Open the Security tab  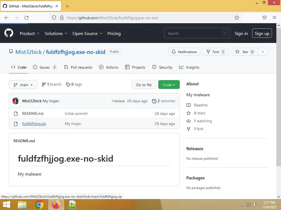[x=162, y=67]
